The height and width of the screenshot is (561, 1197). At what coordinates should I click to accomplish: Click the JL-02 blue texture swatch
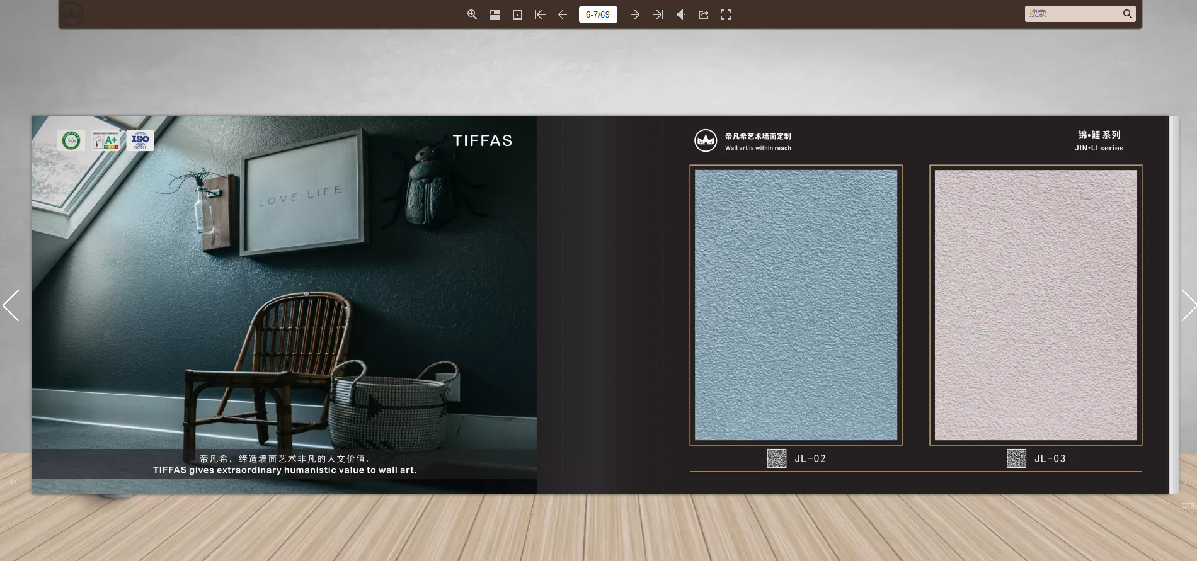click(796, 305)
